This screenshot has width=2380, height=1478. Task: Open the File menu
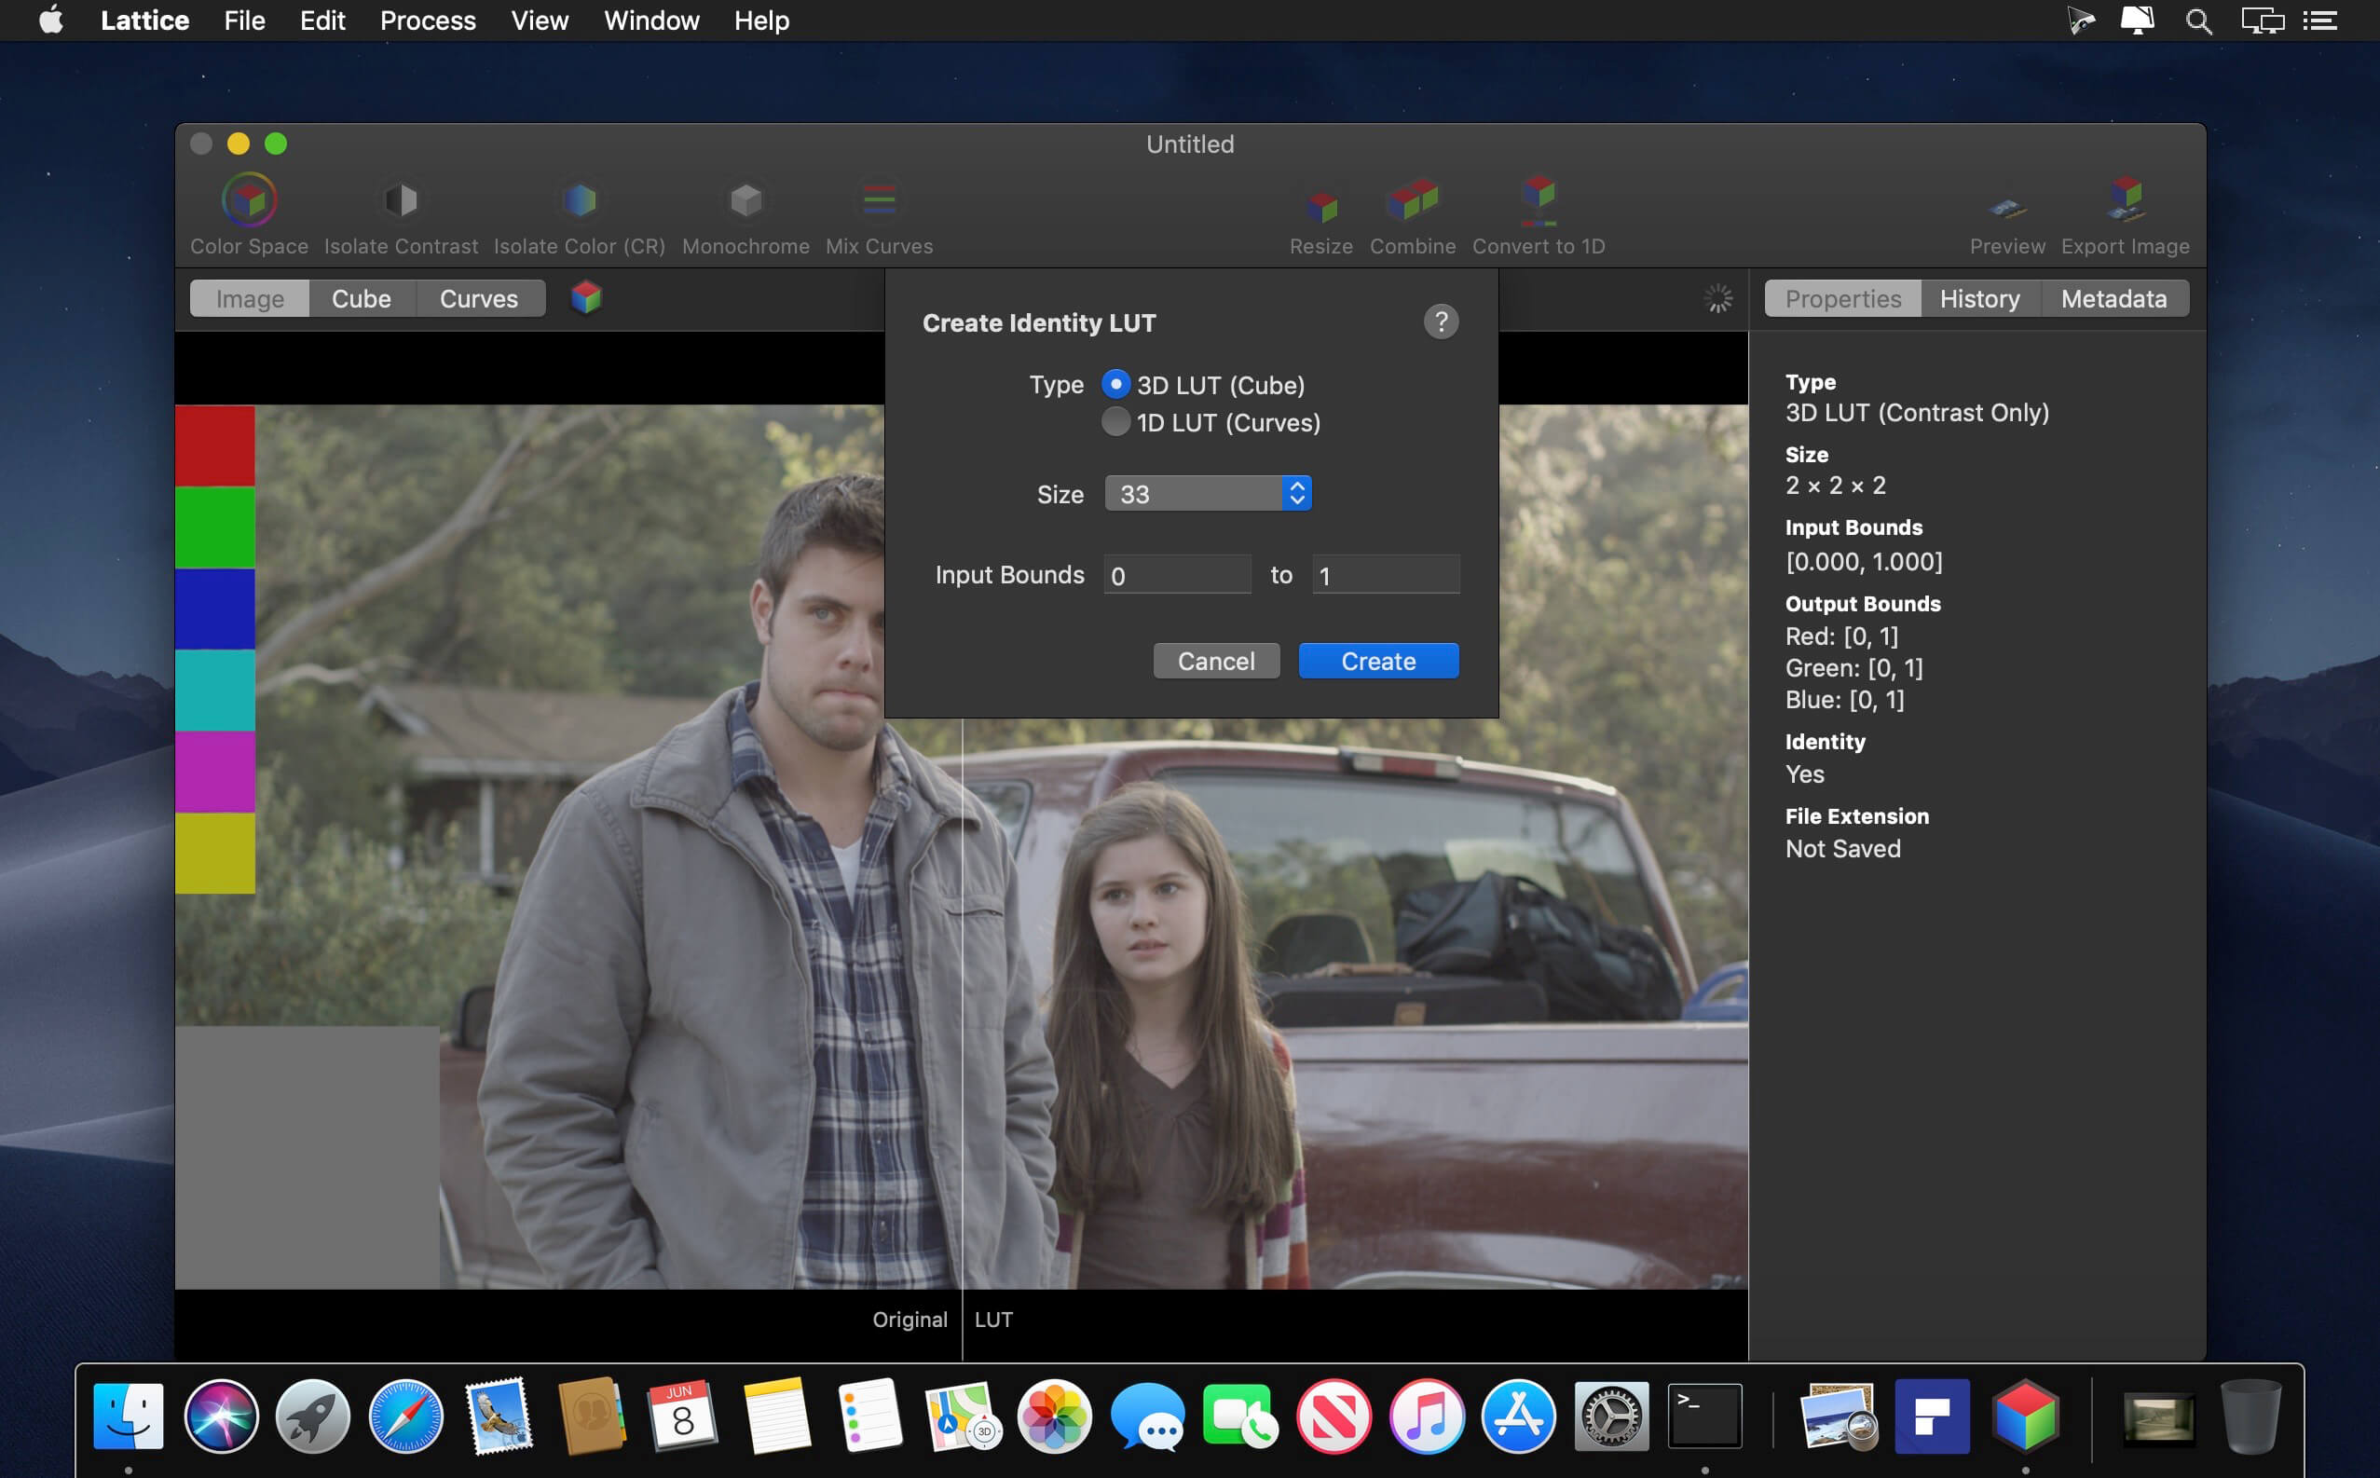(x=243, y=21)
